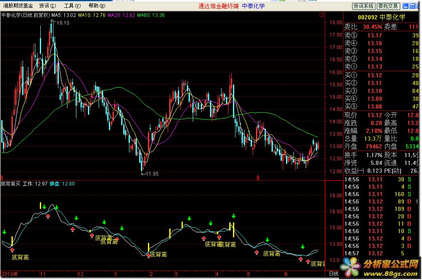Click the 通达信金融终端 title text
This screenshot has width=422, height=280.
click(x=219, y=6)
